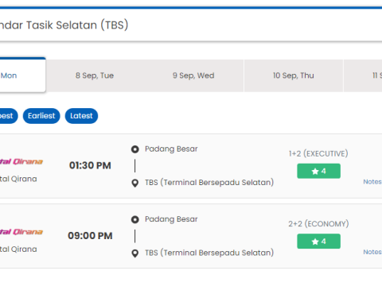Click the origin circle icon of 01:30 PM trip

pyautogui.click(x=135, y=149)
